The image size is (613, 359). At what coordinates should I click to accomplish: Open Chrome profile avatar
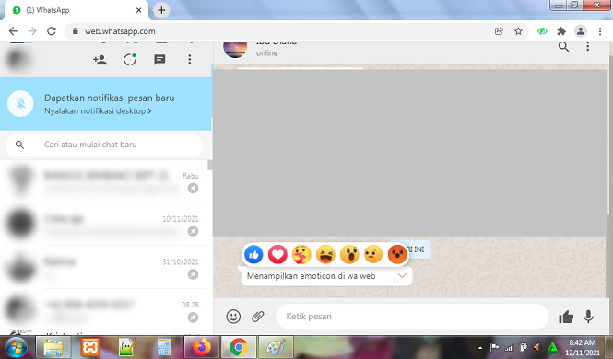click(x=581, y=31)
